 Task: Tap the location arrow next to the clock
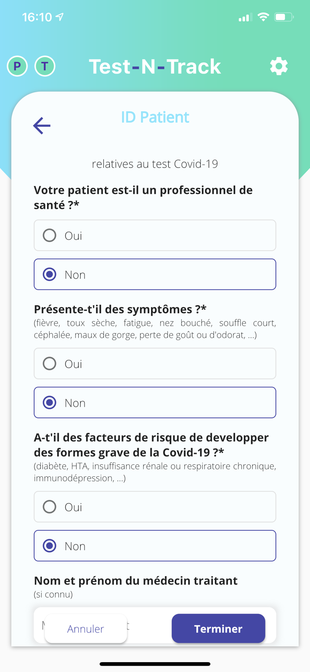(x=60, y=16)
